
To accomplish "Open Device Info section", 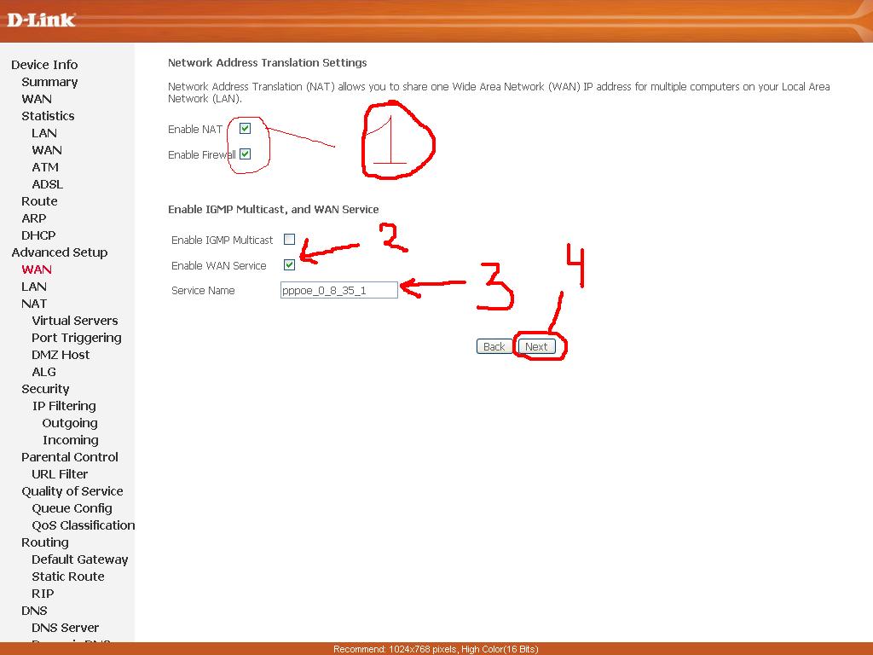I will pyautogui.click(x=44, y=65).
